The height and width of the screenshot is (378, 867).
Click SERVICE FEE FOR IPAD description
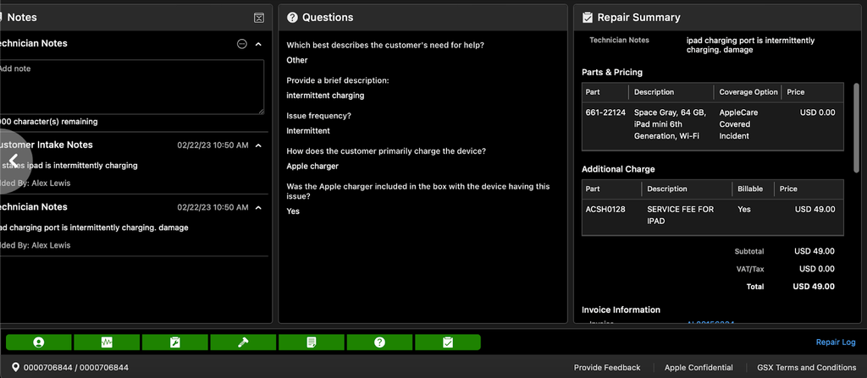680,215
